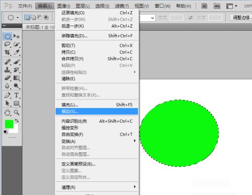The width and height of the screenshot is (252, 195).
Task: Choose 描边(S)... from Edit menu
Action: pyautogui.click(x=97, y=112)
